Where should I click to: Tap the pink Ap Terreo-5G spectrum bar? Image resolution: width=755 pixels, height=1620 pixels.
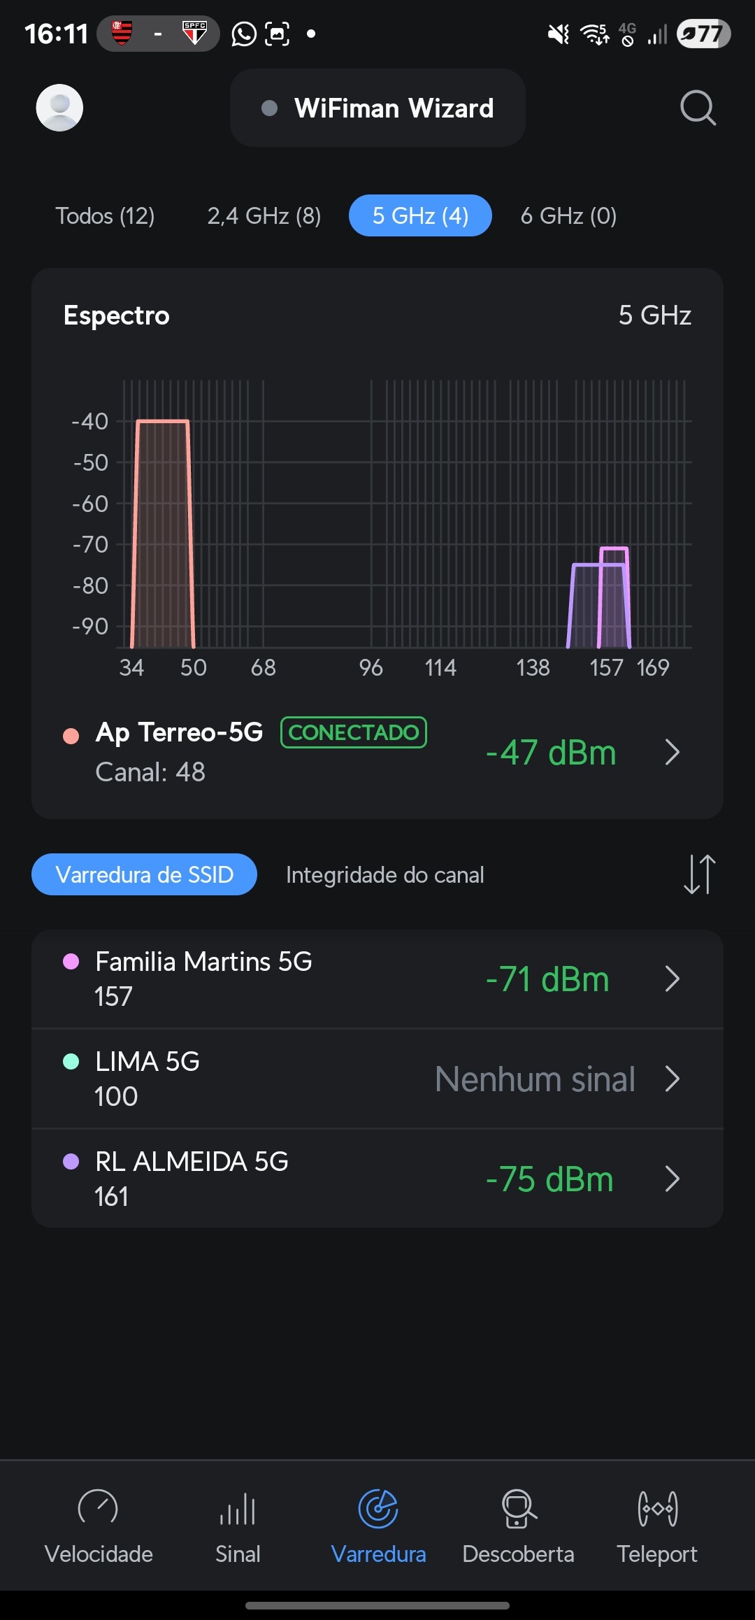click(163, 532)
